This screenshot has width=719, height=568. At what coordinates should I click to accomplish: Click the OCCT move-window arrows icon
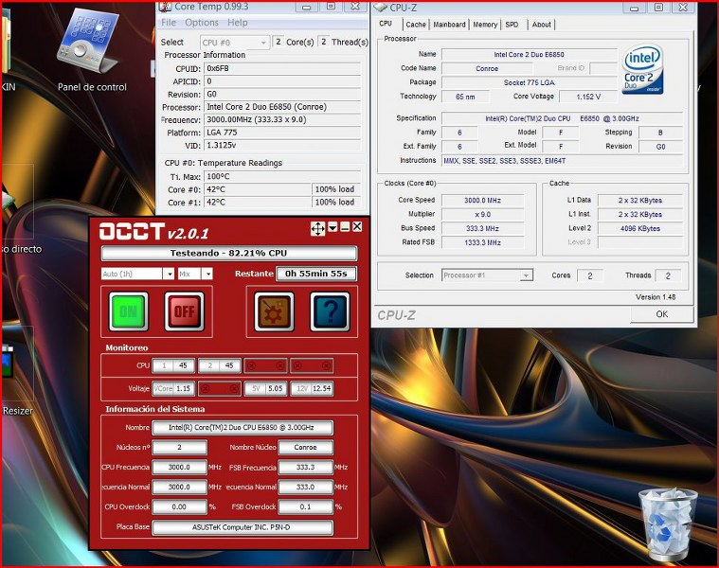tap(318, 228)
